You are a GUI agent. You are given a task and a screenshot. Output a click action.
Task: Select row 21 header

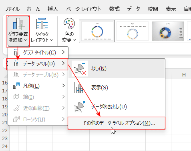coord(5,123)
